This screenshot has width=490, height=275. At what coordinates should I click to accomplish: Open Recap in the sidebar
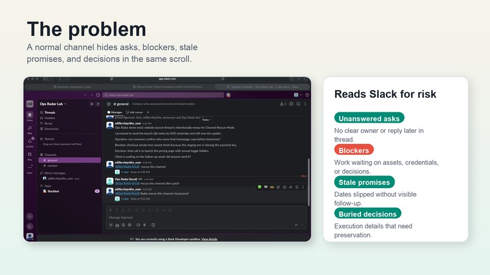pyautogui.click(x=46, y=123)
